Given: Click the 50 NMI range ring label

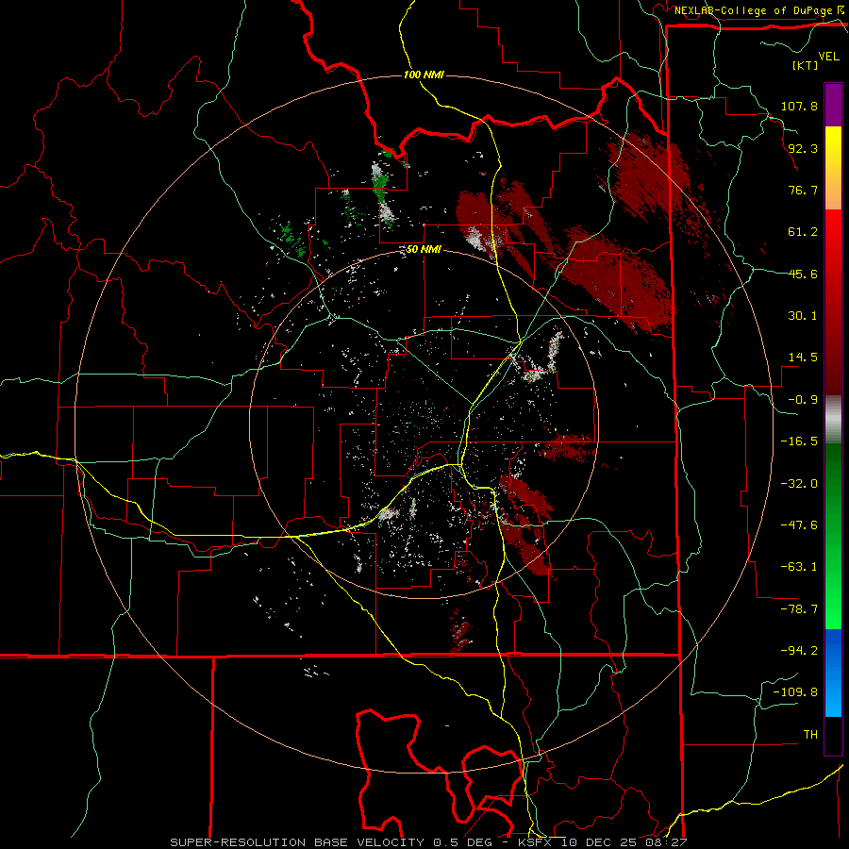Looking at the screenshot, I should point(424,250).
